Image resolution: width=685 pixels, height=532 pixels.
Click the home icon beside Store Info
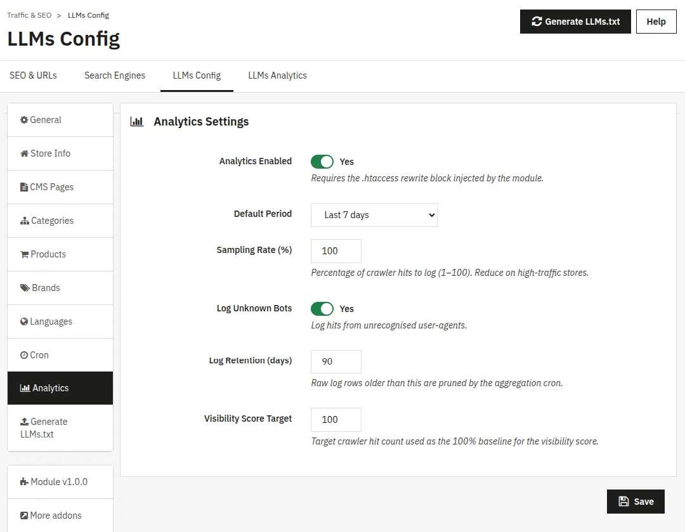tap(25, 153)
